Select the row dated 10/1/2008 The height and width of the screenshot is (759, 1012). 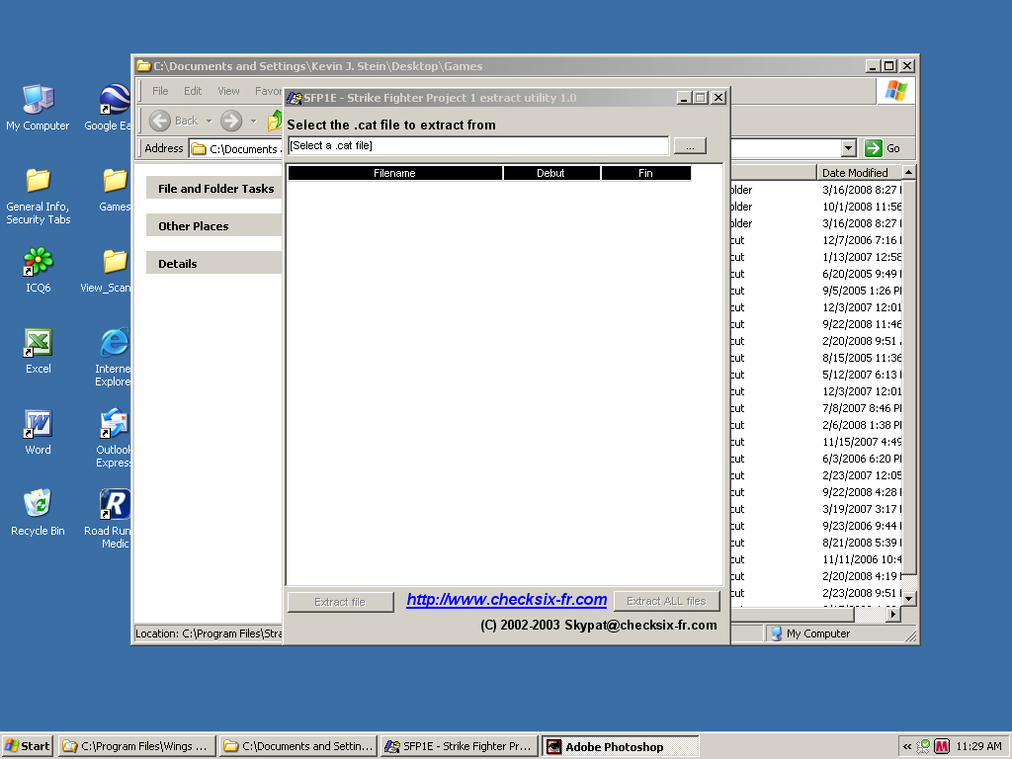pos(816,207)
